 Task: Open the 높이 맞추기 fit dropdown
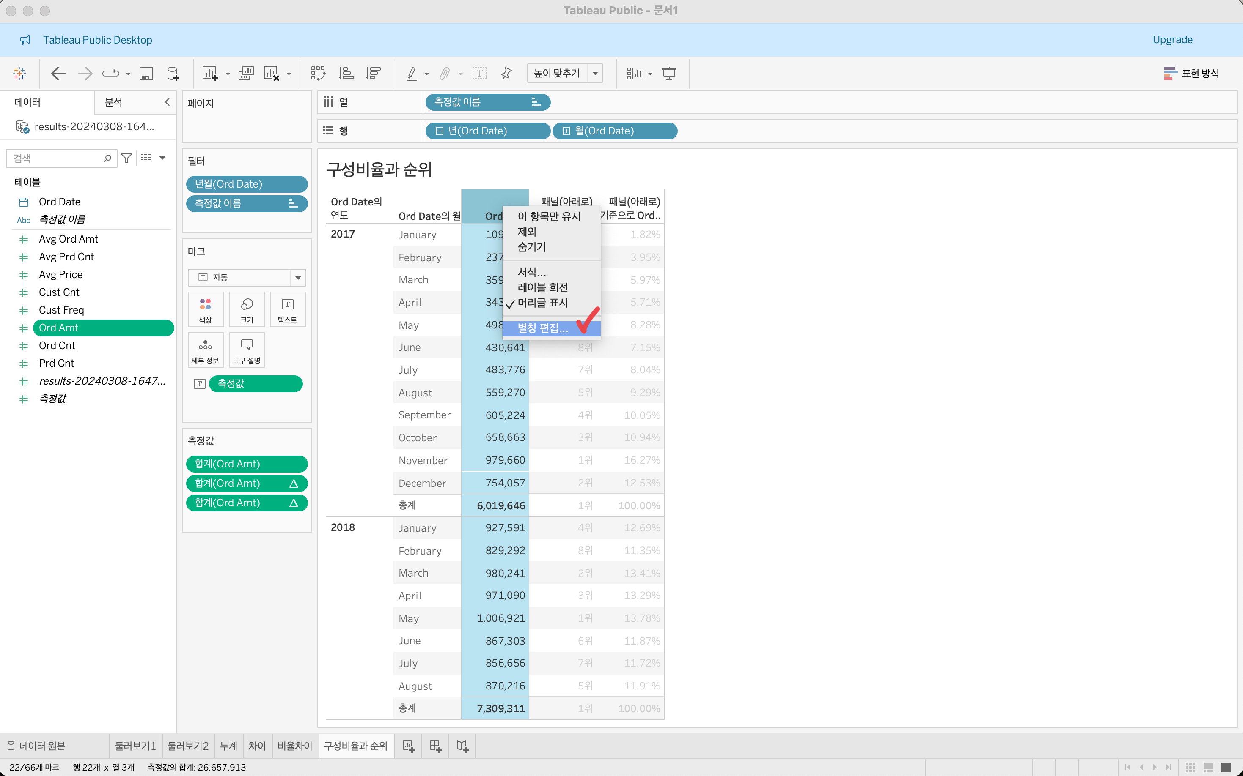pos(595,74)
